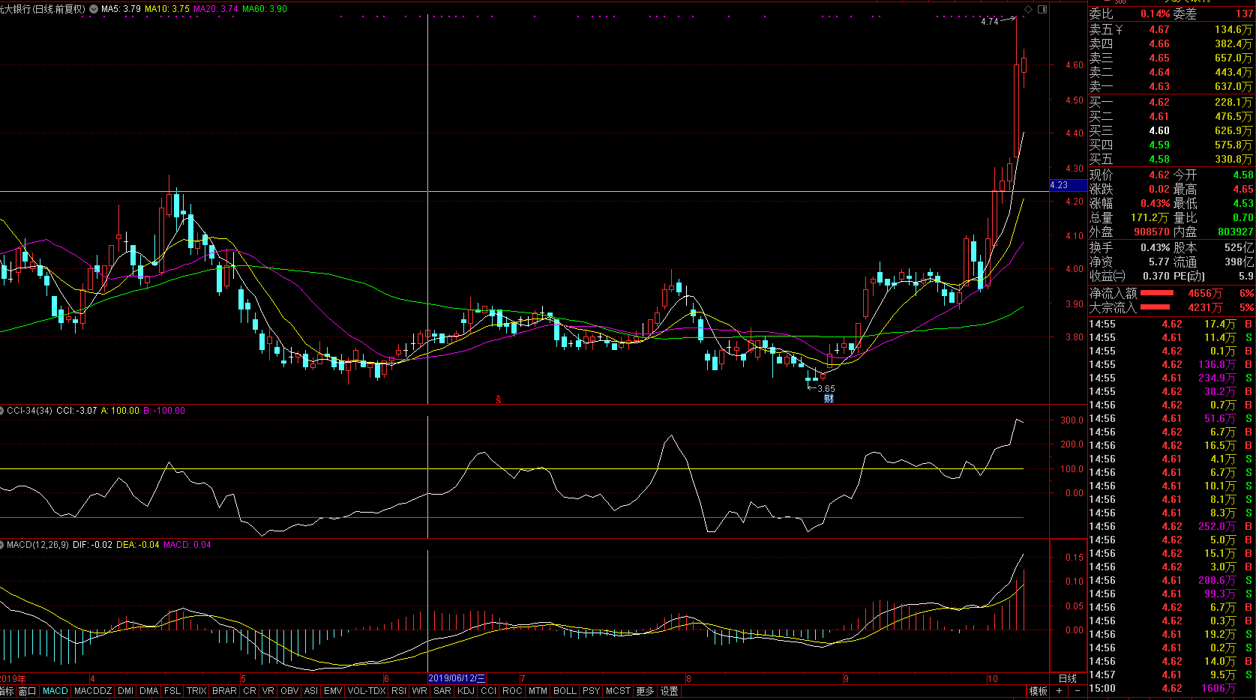Click the 现价 current price 4.62
This screenshot has width=1256, height=700.
[x=1159, y=175]
